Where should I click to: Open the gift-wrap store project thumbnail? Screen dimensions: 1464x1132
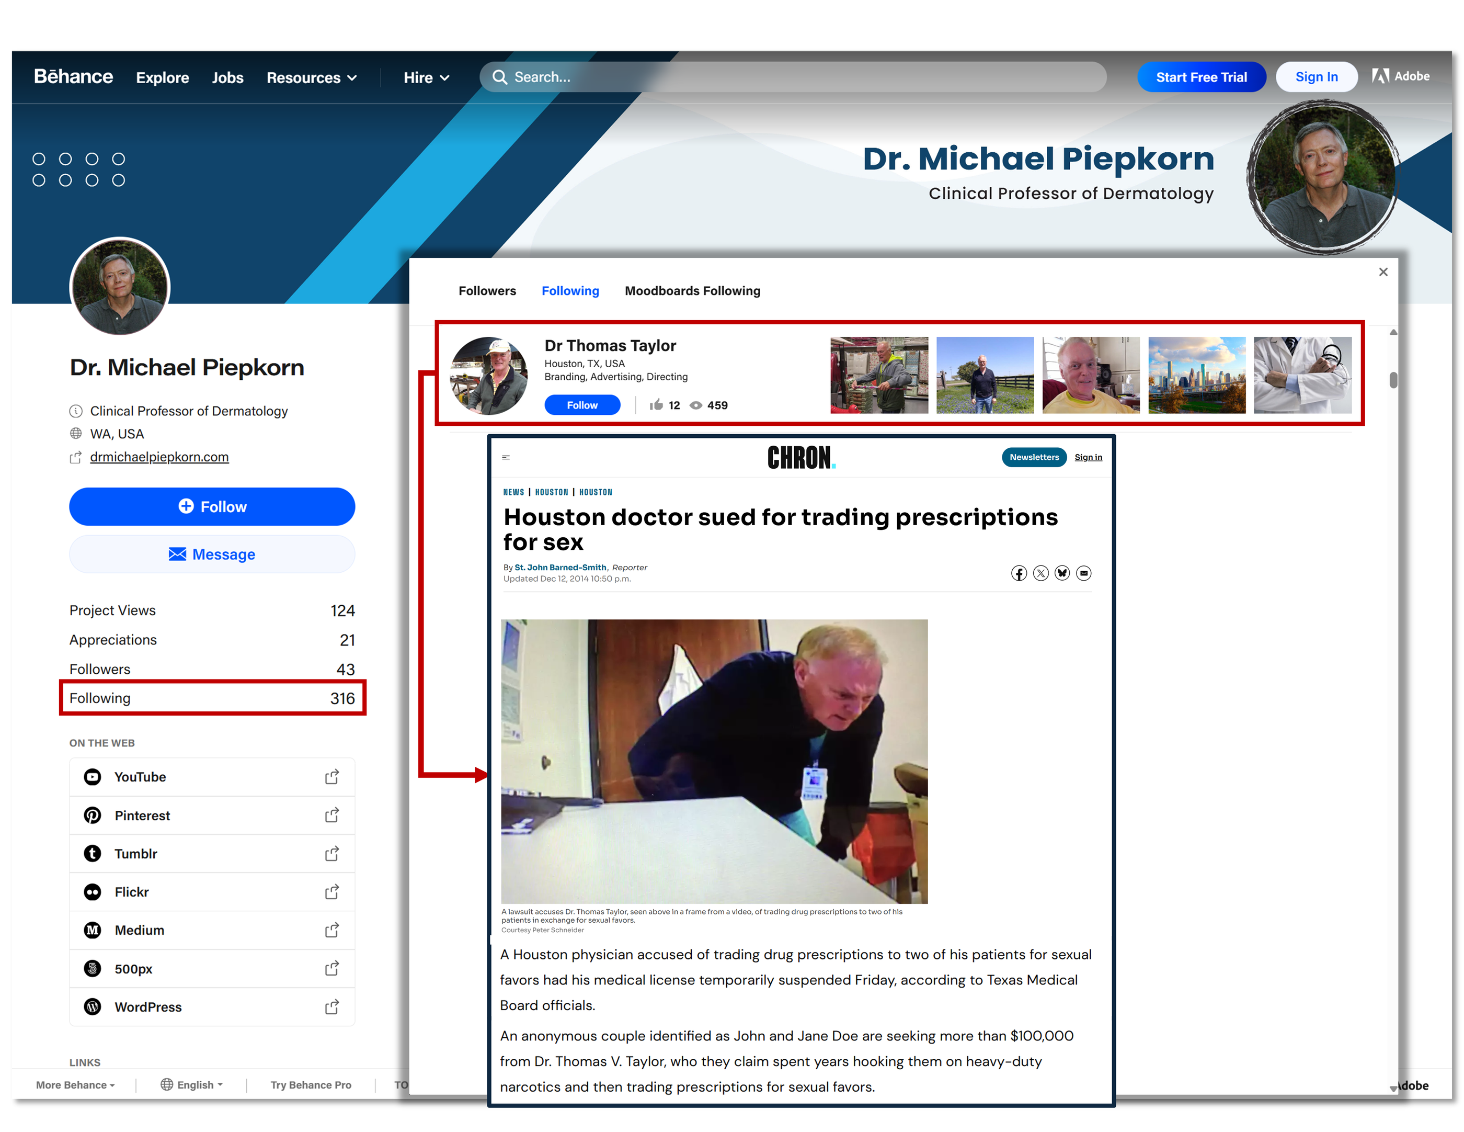point(879,375)
